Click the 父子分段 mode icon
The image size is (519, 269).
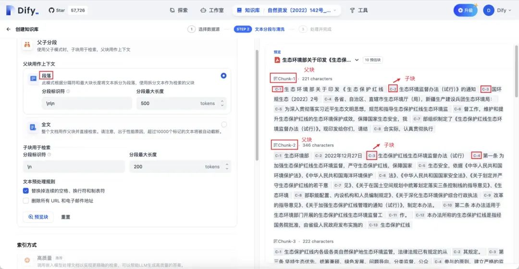pos(27,45)
